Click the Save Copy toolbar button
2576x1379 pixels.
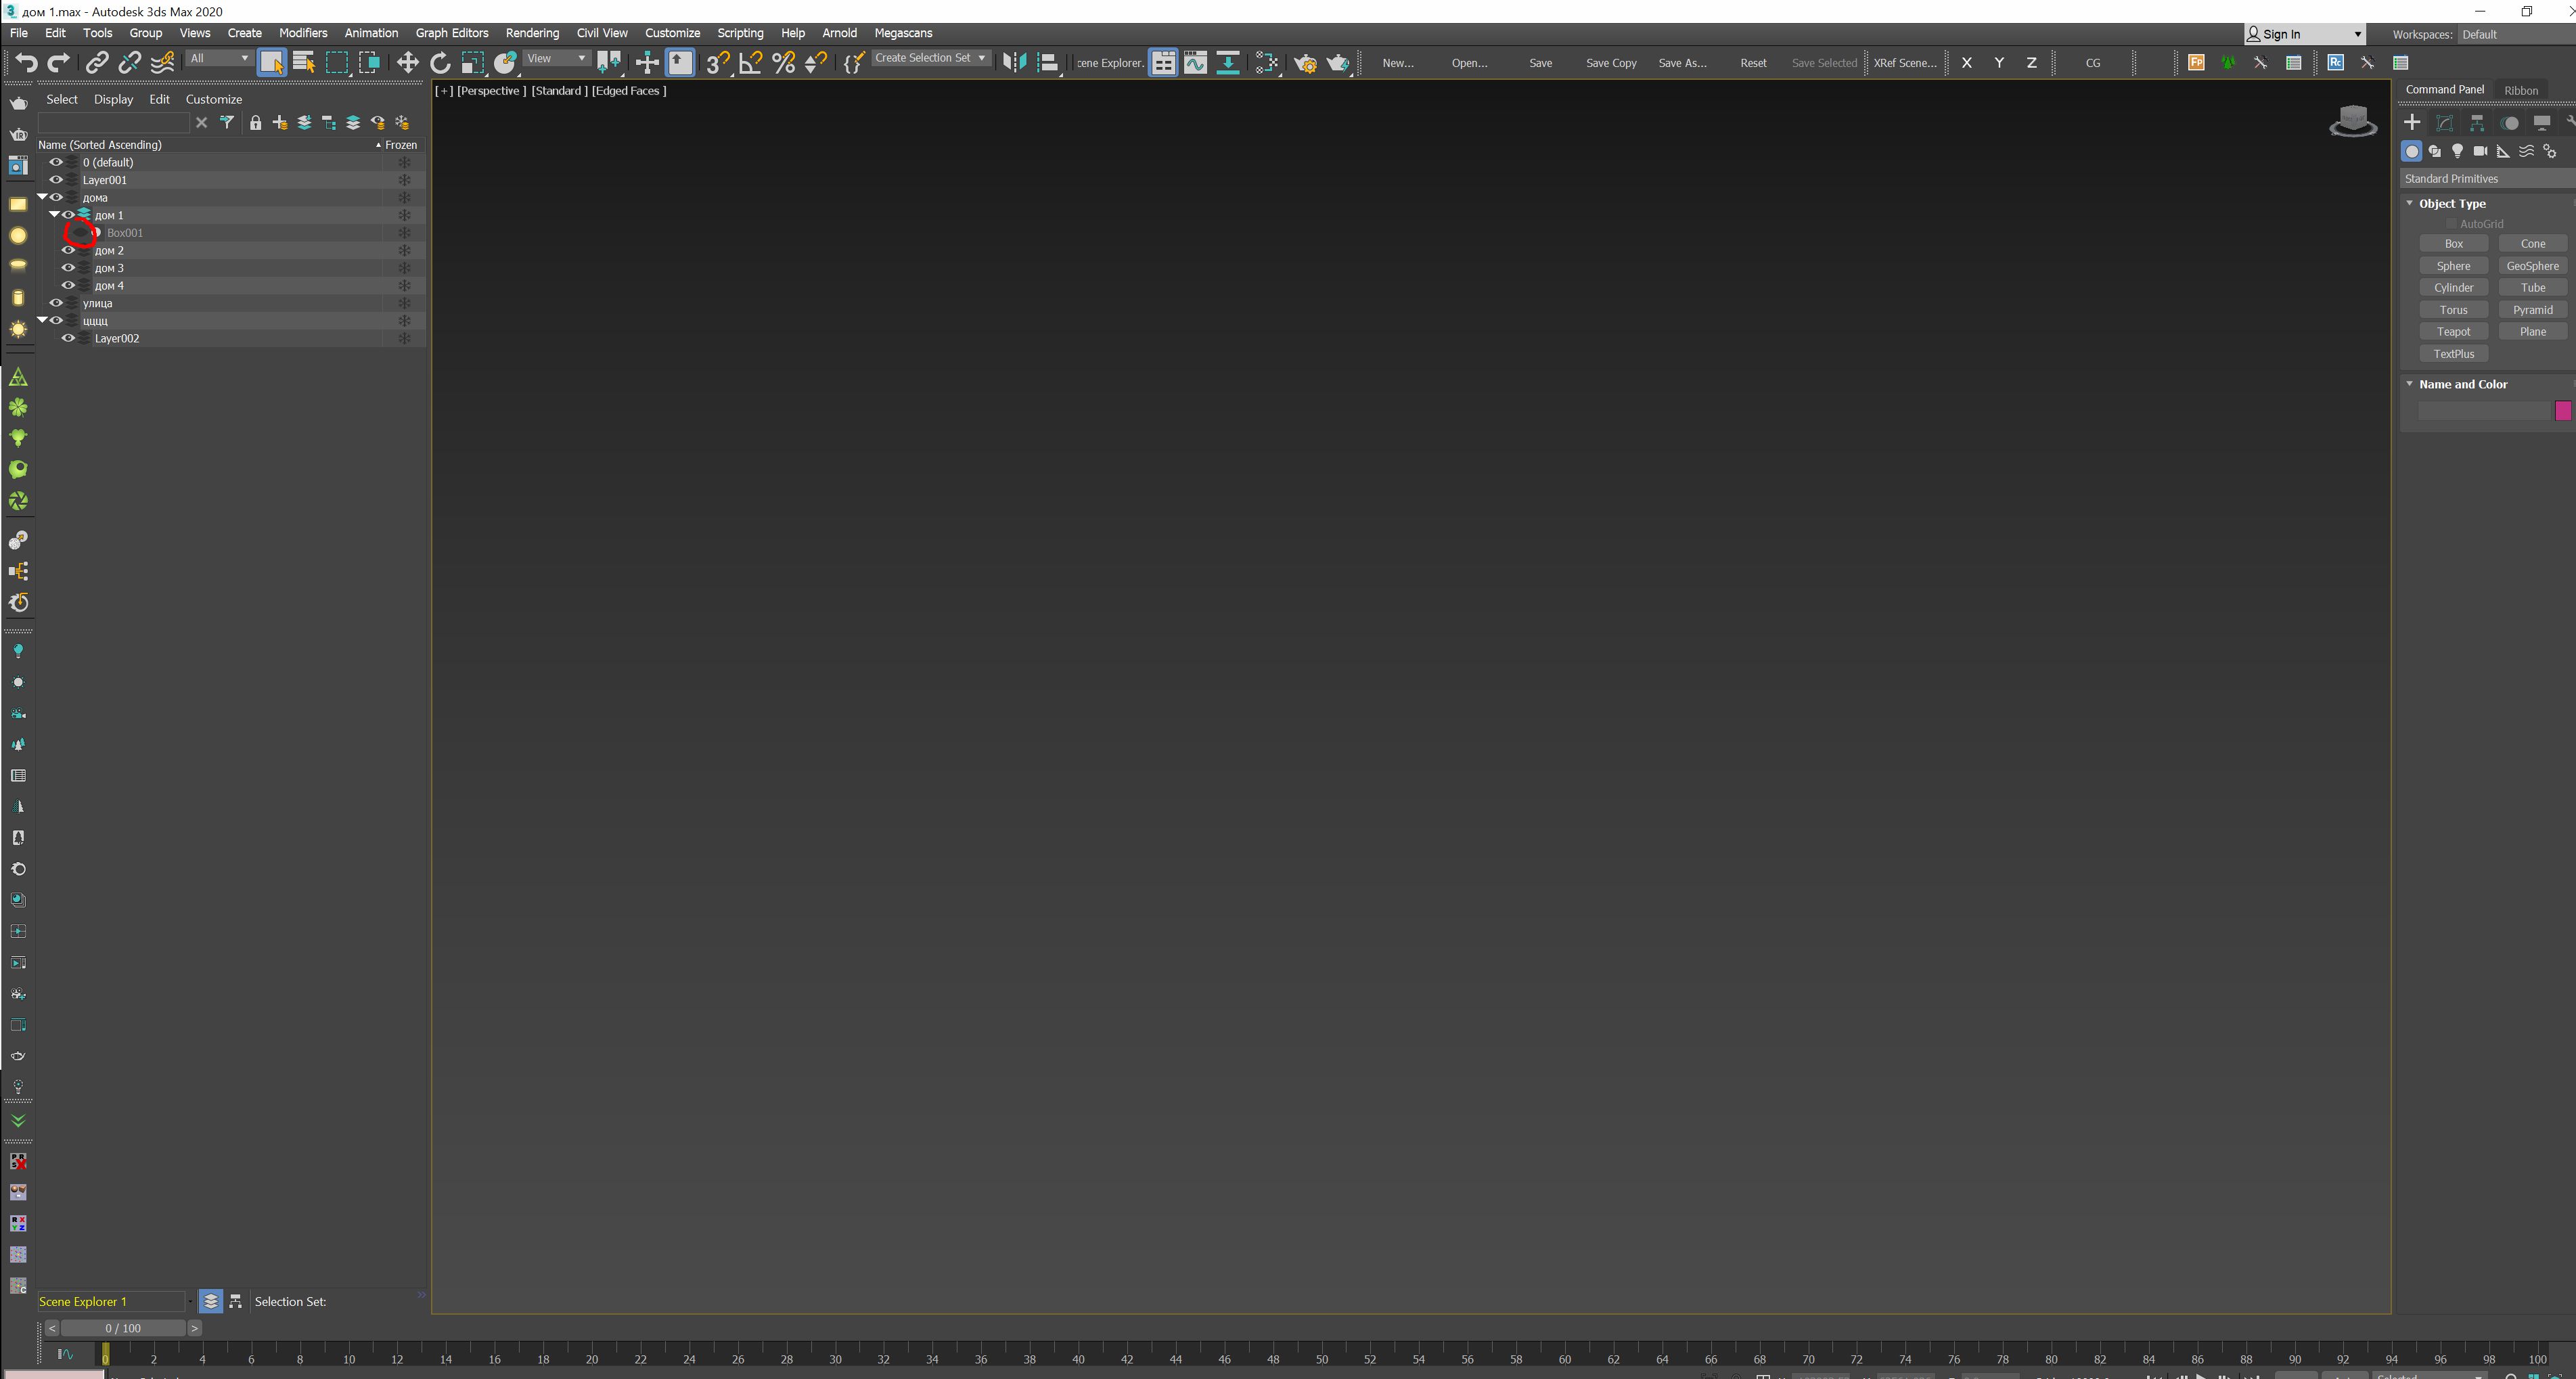point(1611,62)
